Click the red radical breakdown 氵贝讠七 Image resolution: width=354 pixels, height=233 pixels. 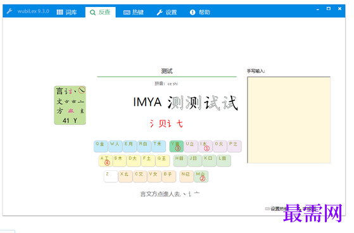pos(166,123)
